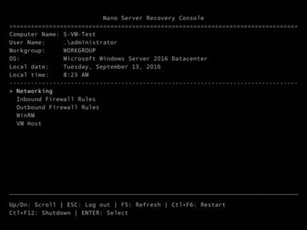Click the Computer Name value S-VM-Test
The width and height of the screenshot is (307, 230).
[x=79, y=34]
